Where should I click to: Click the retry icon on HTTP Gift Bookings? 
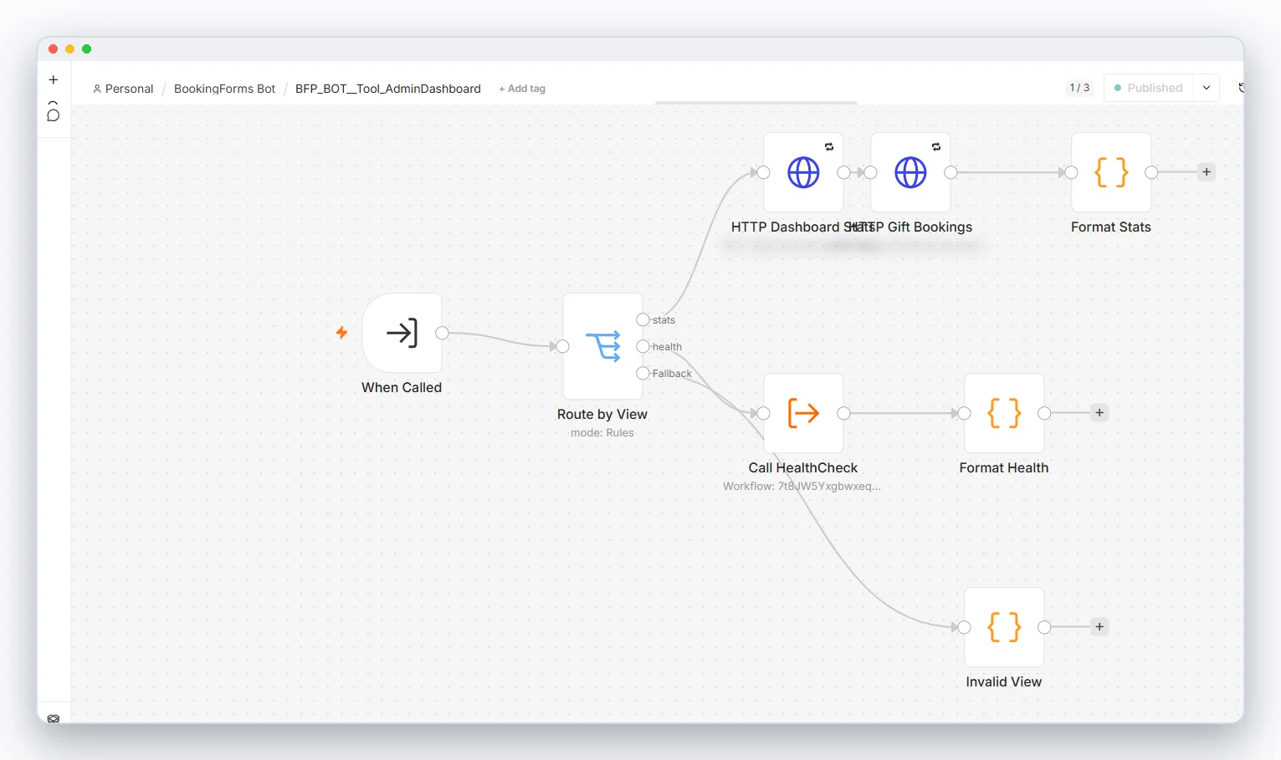click(x=936, y=147)
